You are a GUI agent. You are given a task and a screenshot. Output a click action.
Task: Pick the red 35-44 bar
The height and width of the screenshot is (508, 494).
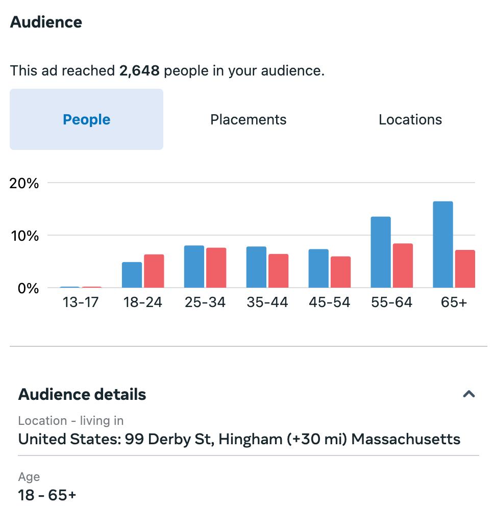[279, 271]
